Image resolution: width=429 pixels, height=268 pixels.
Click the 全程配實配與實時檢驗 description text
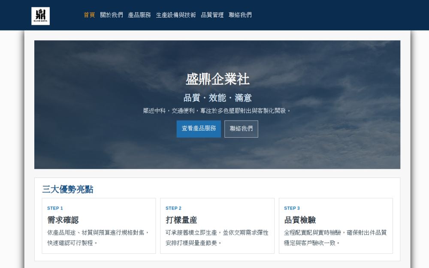pos(335,238)
